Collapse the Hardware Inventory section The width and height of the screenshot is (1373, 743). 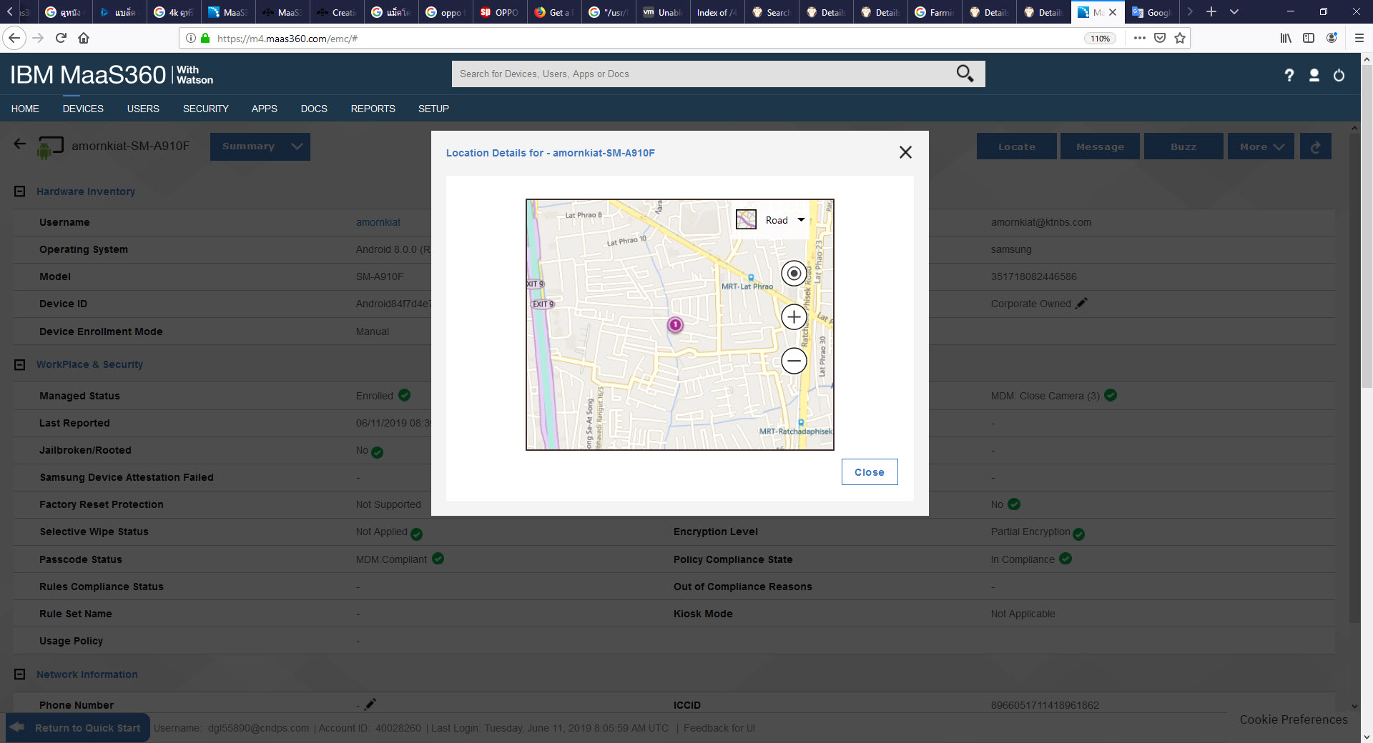(x=20, y=191)
